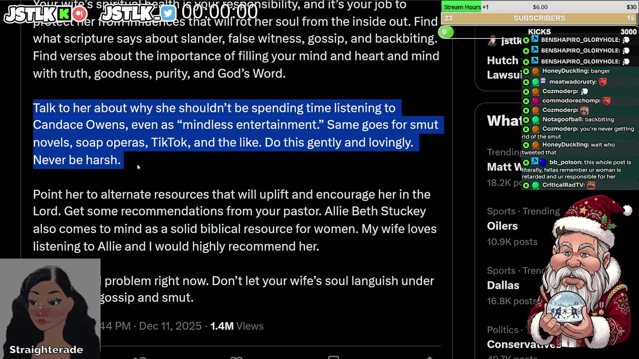Open the Dallas trending topic
Viewport: 639px width, 359px height.
tap(503, 285)
